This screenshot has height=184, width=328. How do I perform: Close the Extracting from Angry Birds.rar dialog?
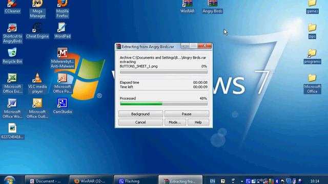click(205, 45)
